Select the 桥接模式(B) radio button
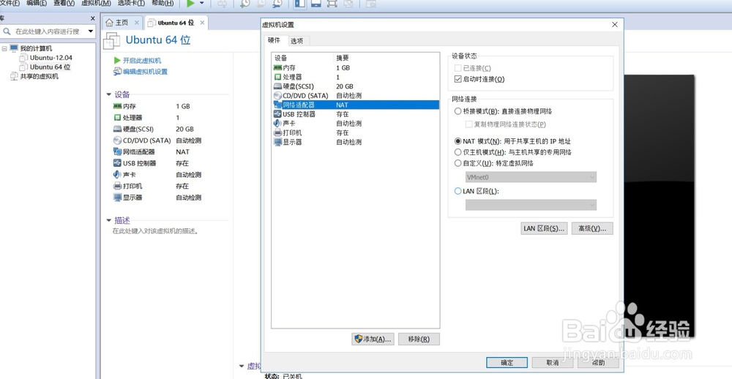The height and width of the screenshot is (379, 732). click(458, 111)
